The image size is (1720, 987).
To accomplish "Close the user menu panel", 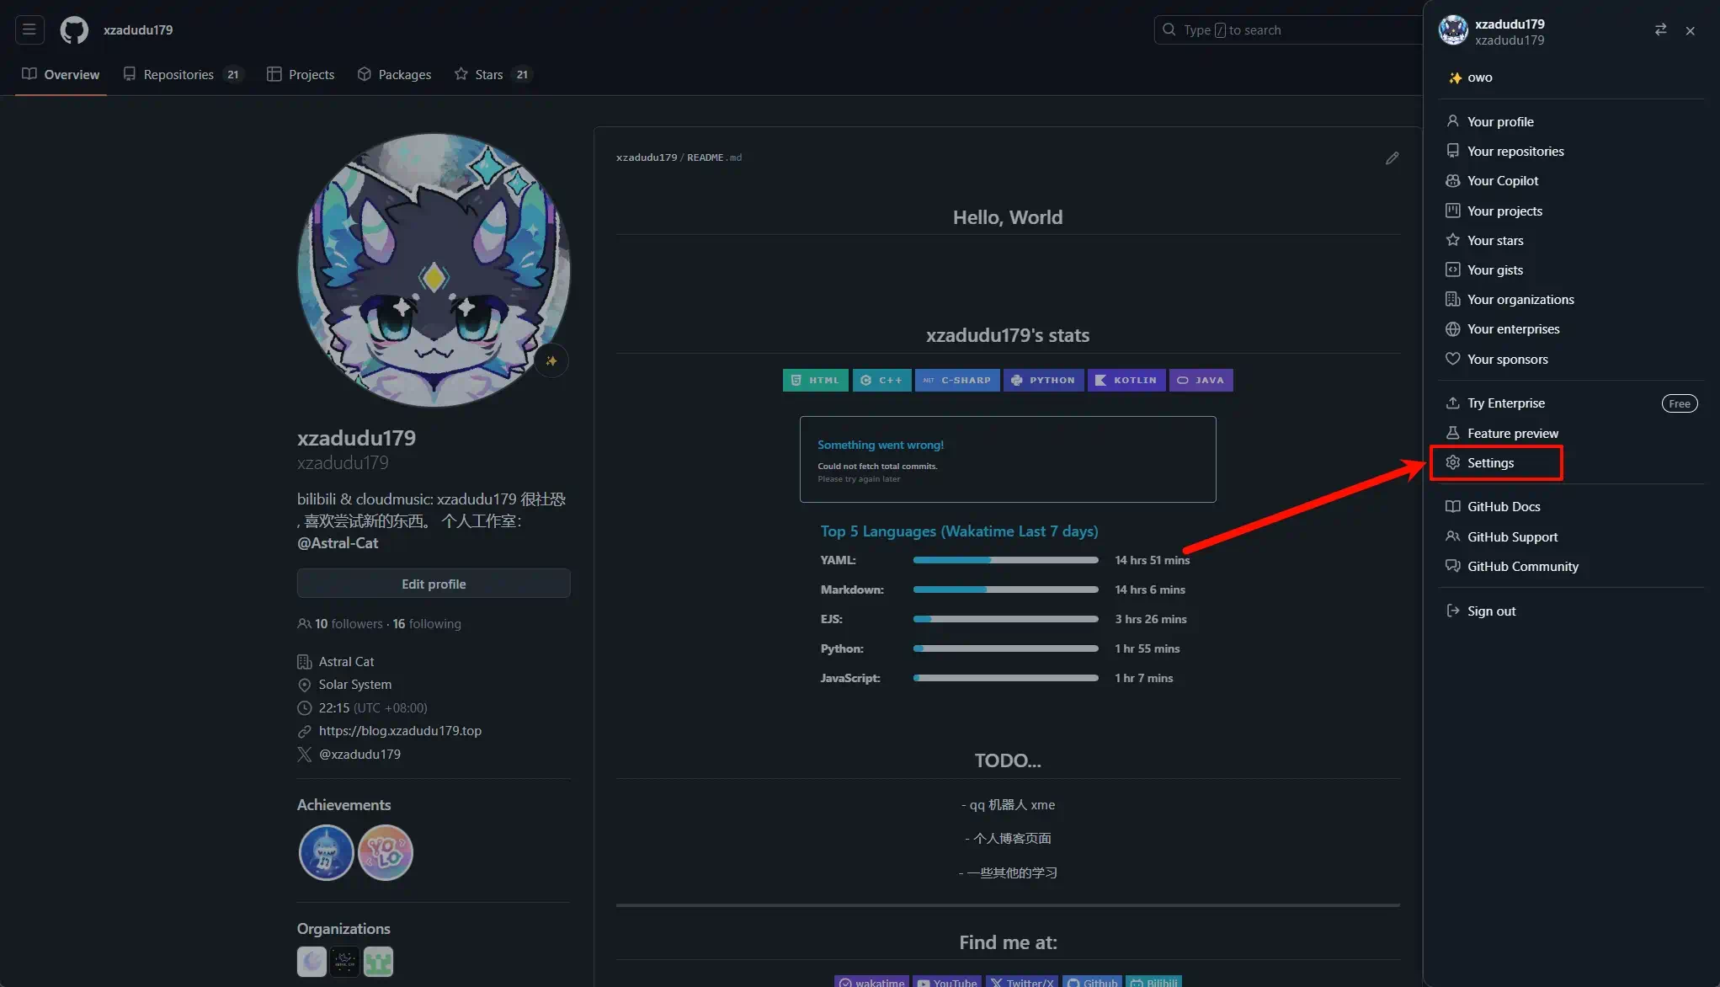I will point(1690,31).
